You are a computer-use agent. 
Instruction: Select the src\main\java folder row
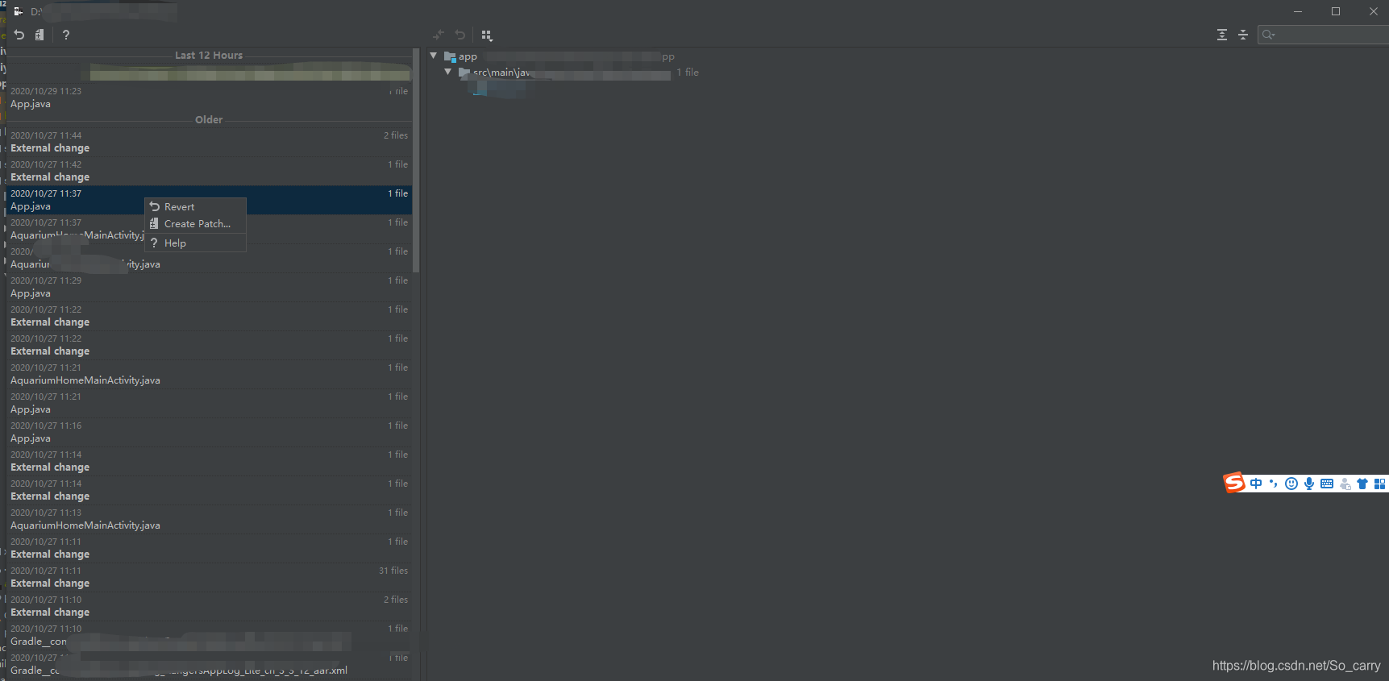[x=578, y=73]
